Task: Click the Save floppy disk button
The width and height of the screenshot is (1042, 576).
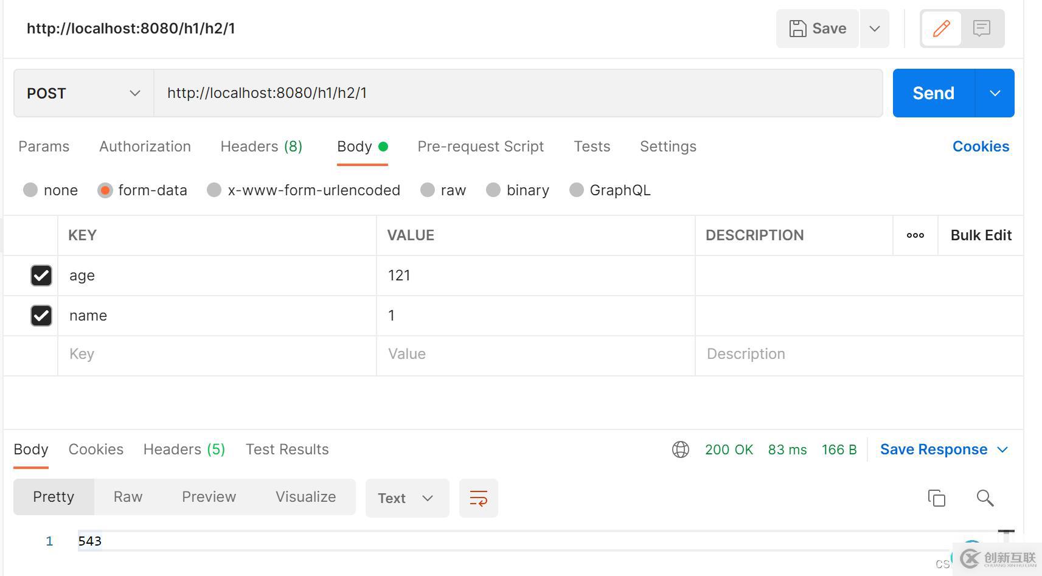Action: click(x=818, y=29)
